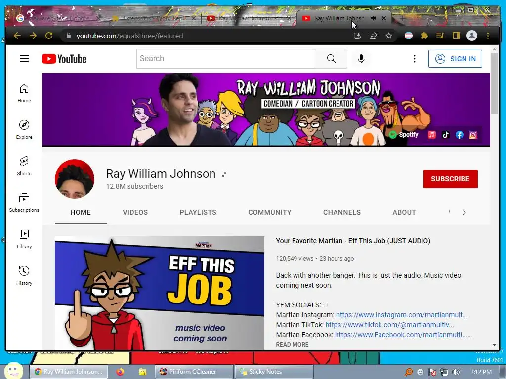Open the YouTube hamburger guide menu
506x379 pixels.
click(24, 58)
